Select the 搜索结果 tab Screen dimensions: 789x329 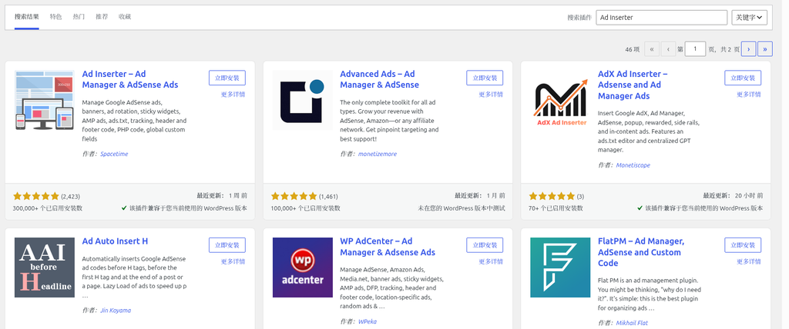(x=27, y=17)
